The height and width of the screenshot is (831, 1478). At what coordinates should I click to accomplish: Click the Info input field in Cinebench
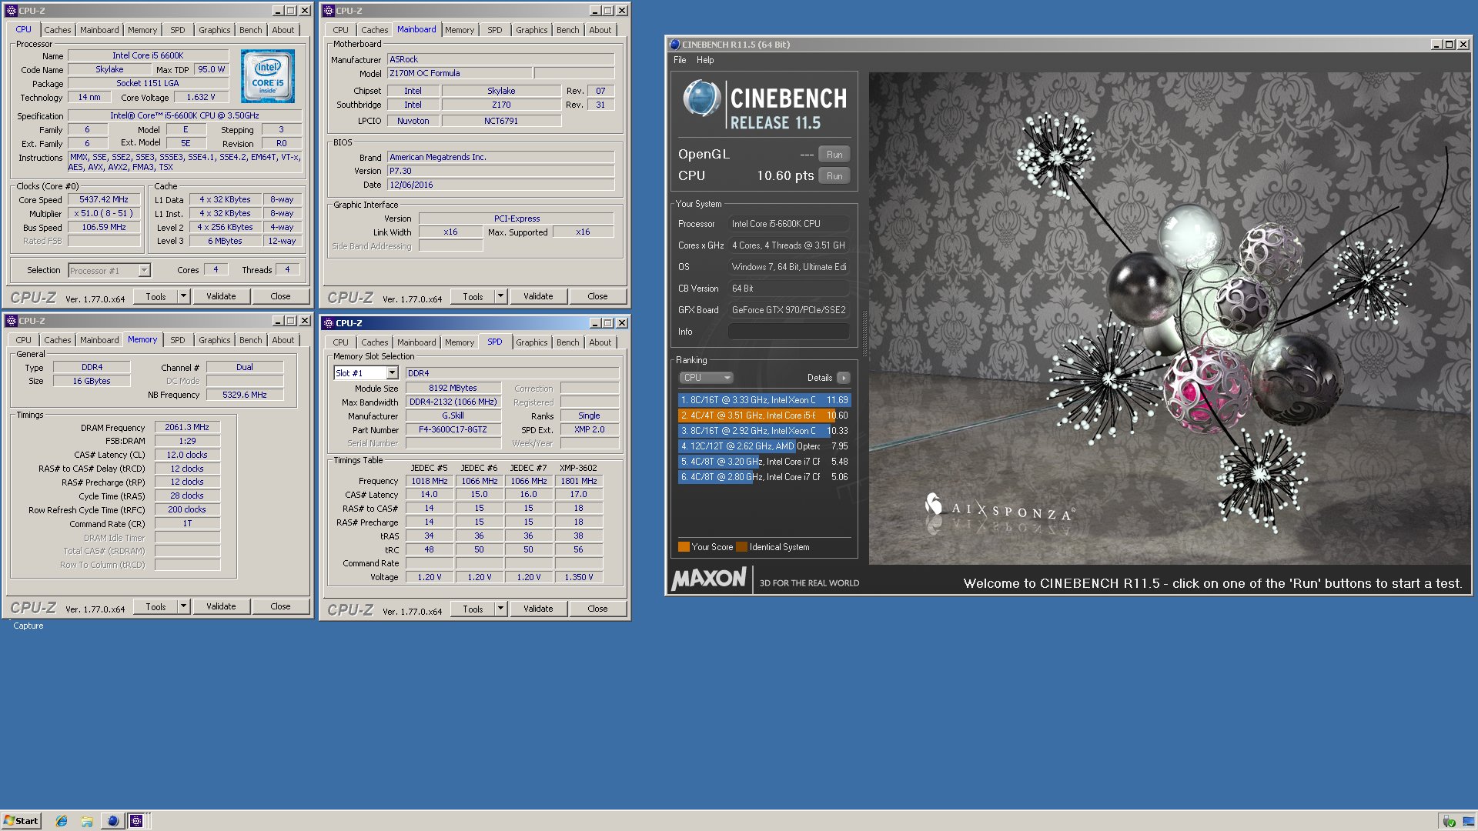[x=788, y=332]
